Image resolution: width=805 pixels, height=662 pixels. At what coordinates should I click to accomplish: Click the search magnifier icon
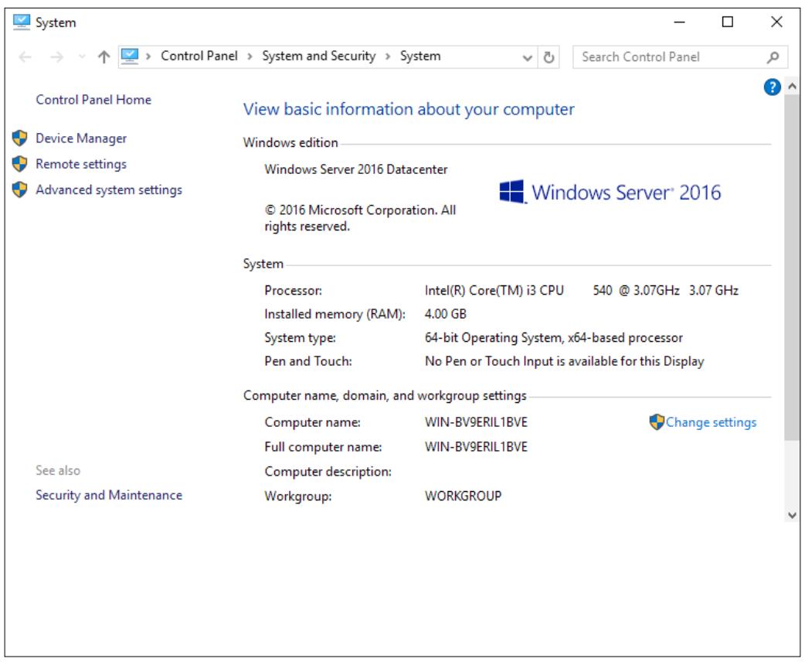773,57
